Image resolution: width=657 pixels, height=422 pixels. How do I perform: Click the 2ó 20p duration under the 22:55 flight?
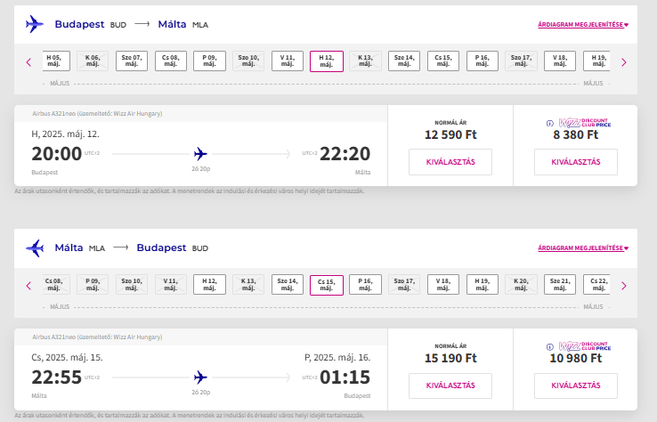tap(200, 393)
